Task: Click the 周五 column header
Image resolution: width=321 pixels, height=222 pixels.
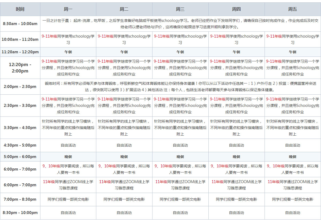Action: click(x=293, y=9)
